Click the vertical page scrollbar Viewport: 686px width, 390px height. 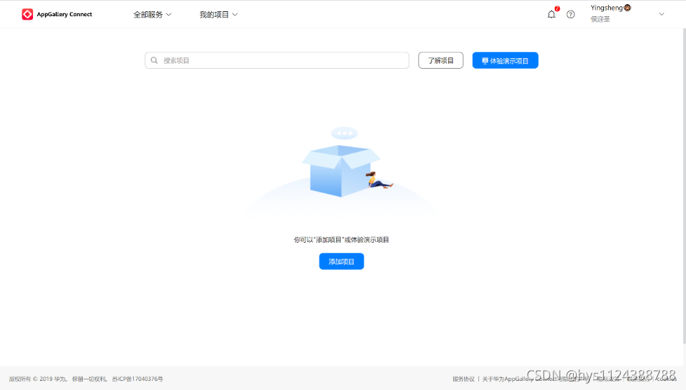pyautogui.click(x=684, y=186)
